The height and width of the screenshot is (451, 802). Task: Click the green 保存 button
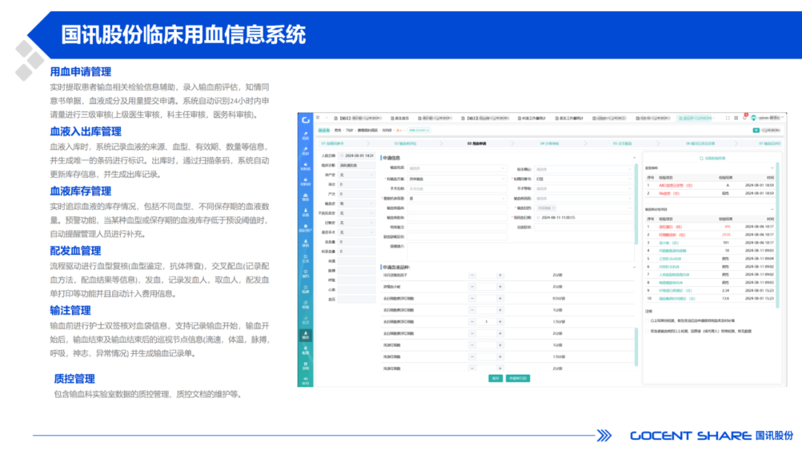(495, 378)
